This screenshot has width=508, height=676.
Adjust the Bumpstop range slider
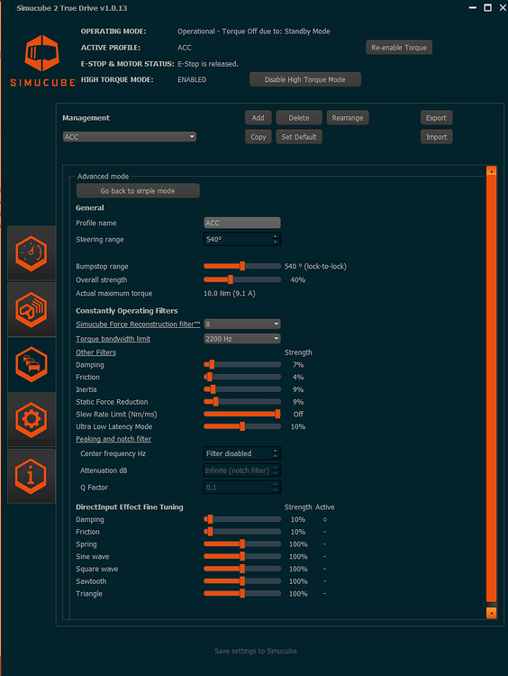(242, 266)
